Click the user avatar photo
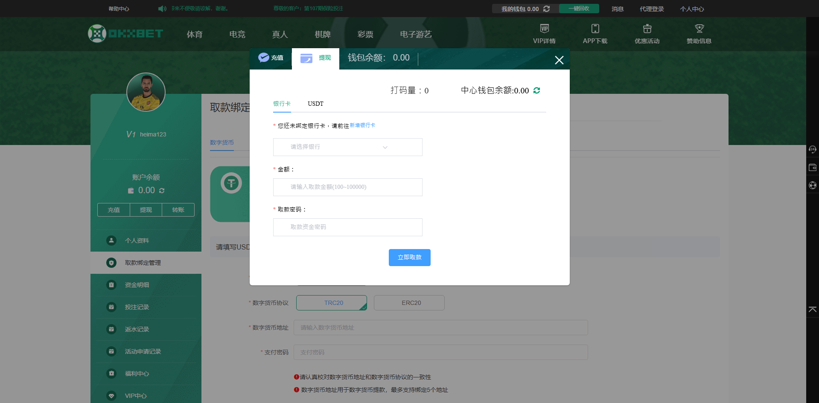This screenshot has height=403, width=819. 146,92
